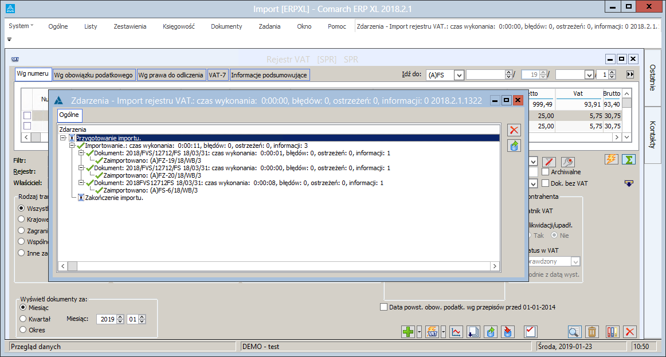The height and width of the screenshot is (357, 666).
Task: Click the green sigma sum icon
Action: (x=629, y=160)
